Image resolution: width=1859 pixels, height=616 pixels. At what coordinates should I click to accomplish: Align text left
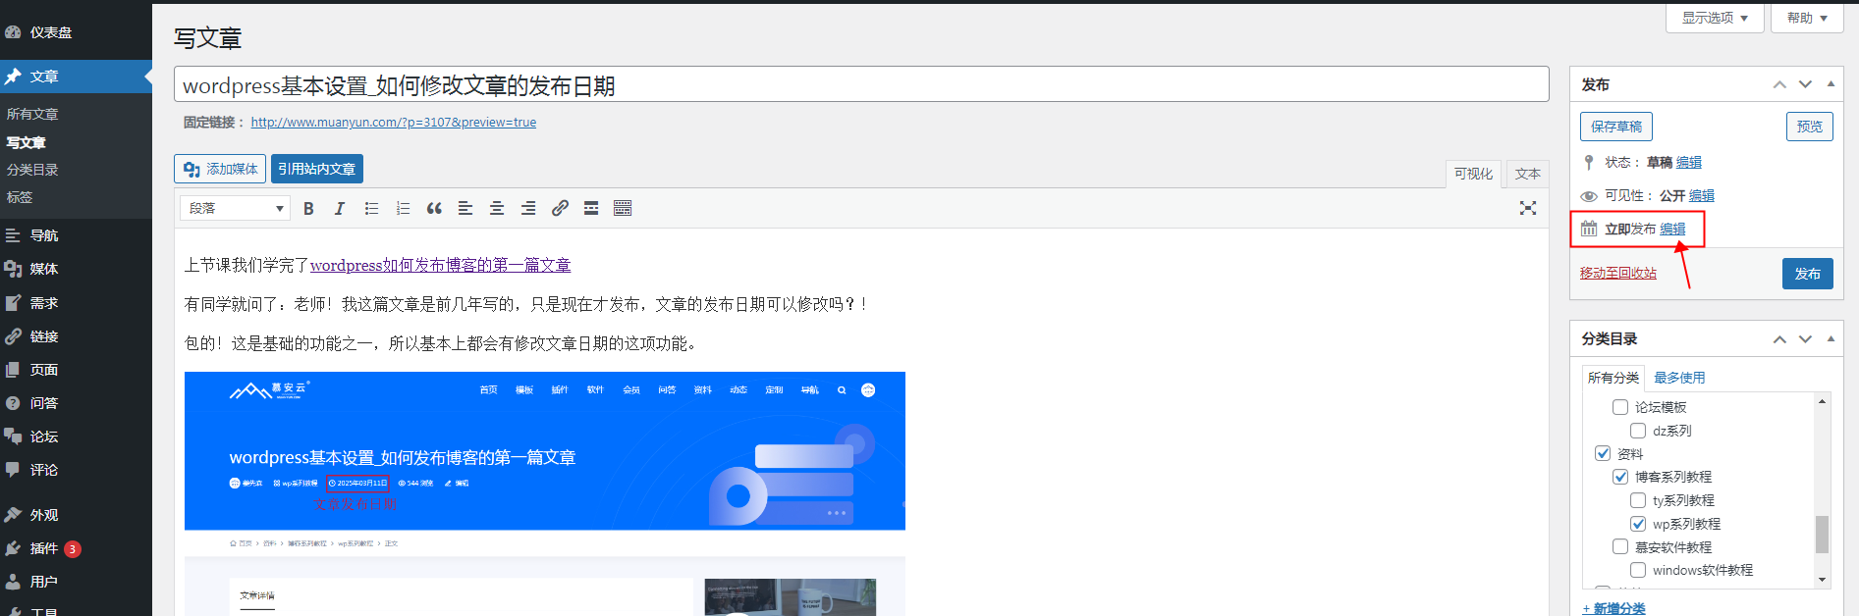pos(465,208)
